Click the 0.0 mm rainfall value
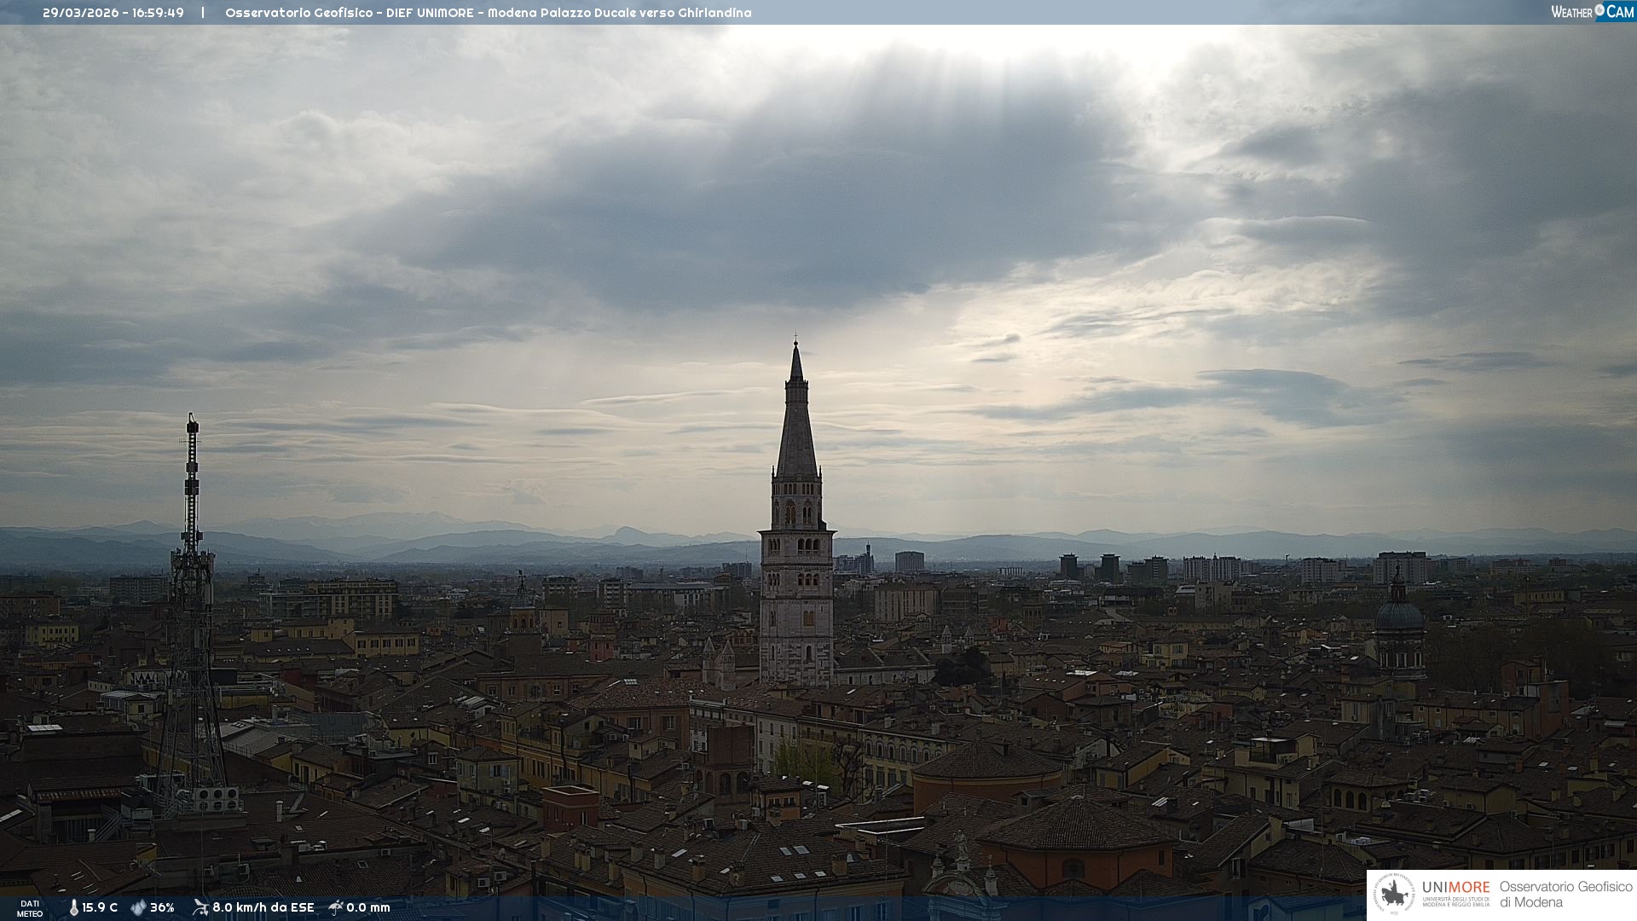 pyautogui.click(x=368, y=907)
